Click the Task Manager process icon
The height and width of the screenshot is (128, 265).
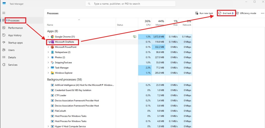click(52, 68)
